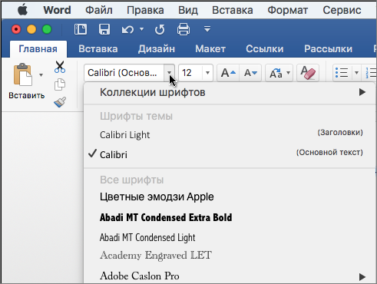Expand the arrow beside Коллекции шрифтов

pyautogui.click(x=362, y=92)
